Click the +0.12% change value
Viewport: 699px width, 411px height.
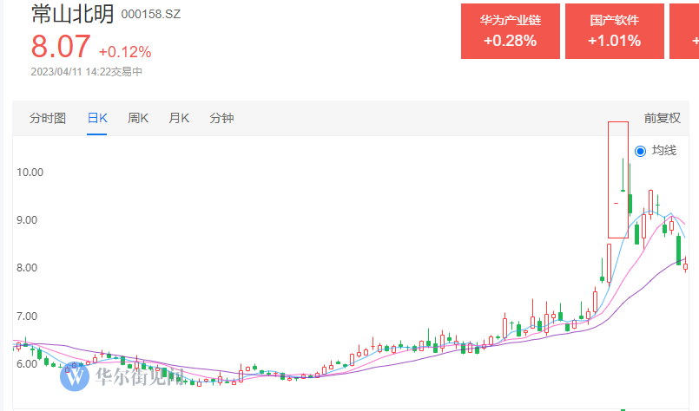[x=125, y=52]
